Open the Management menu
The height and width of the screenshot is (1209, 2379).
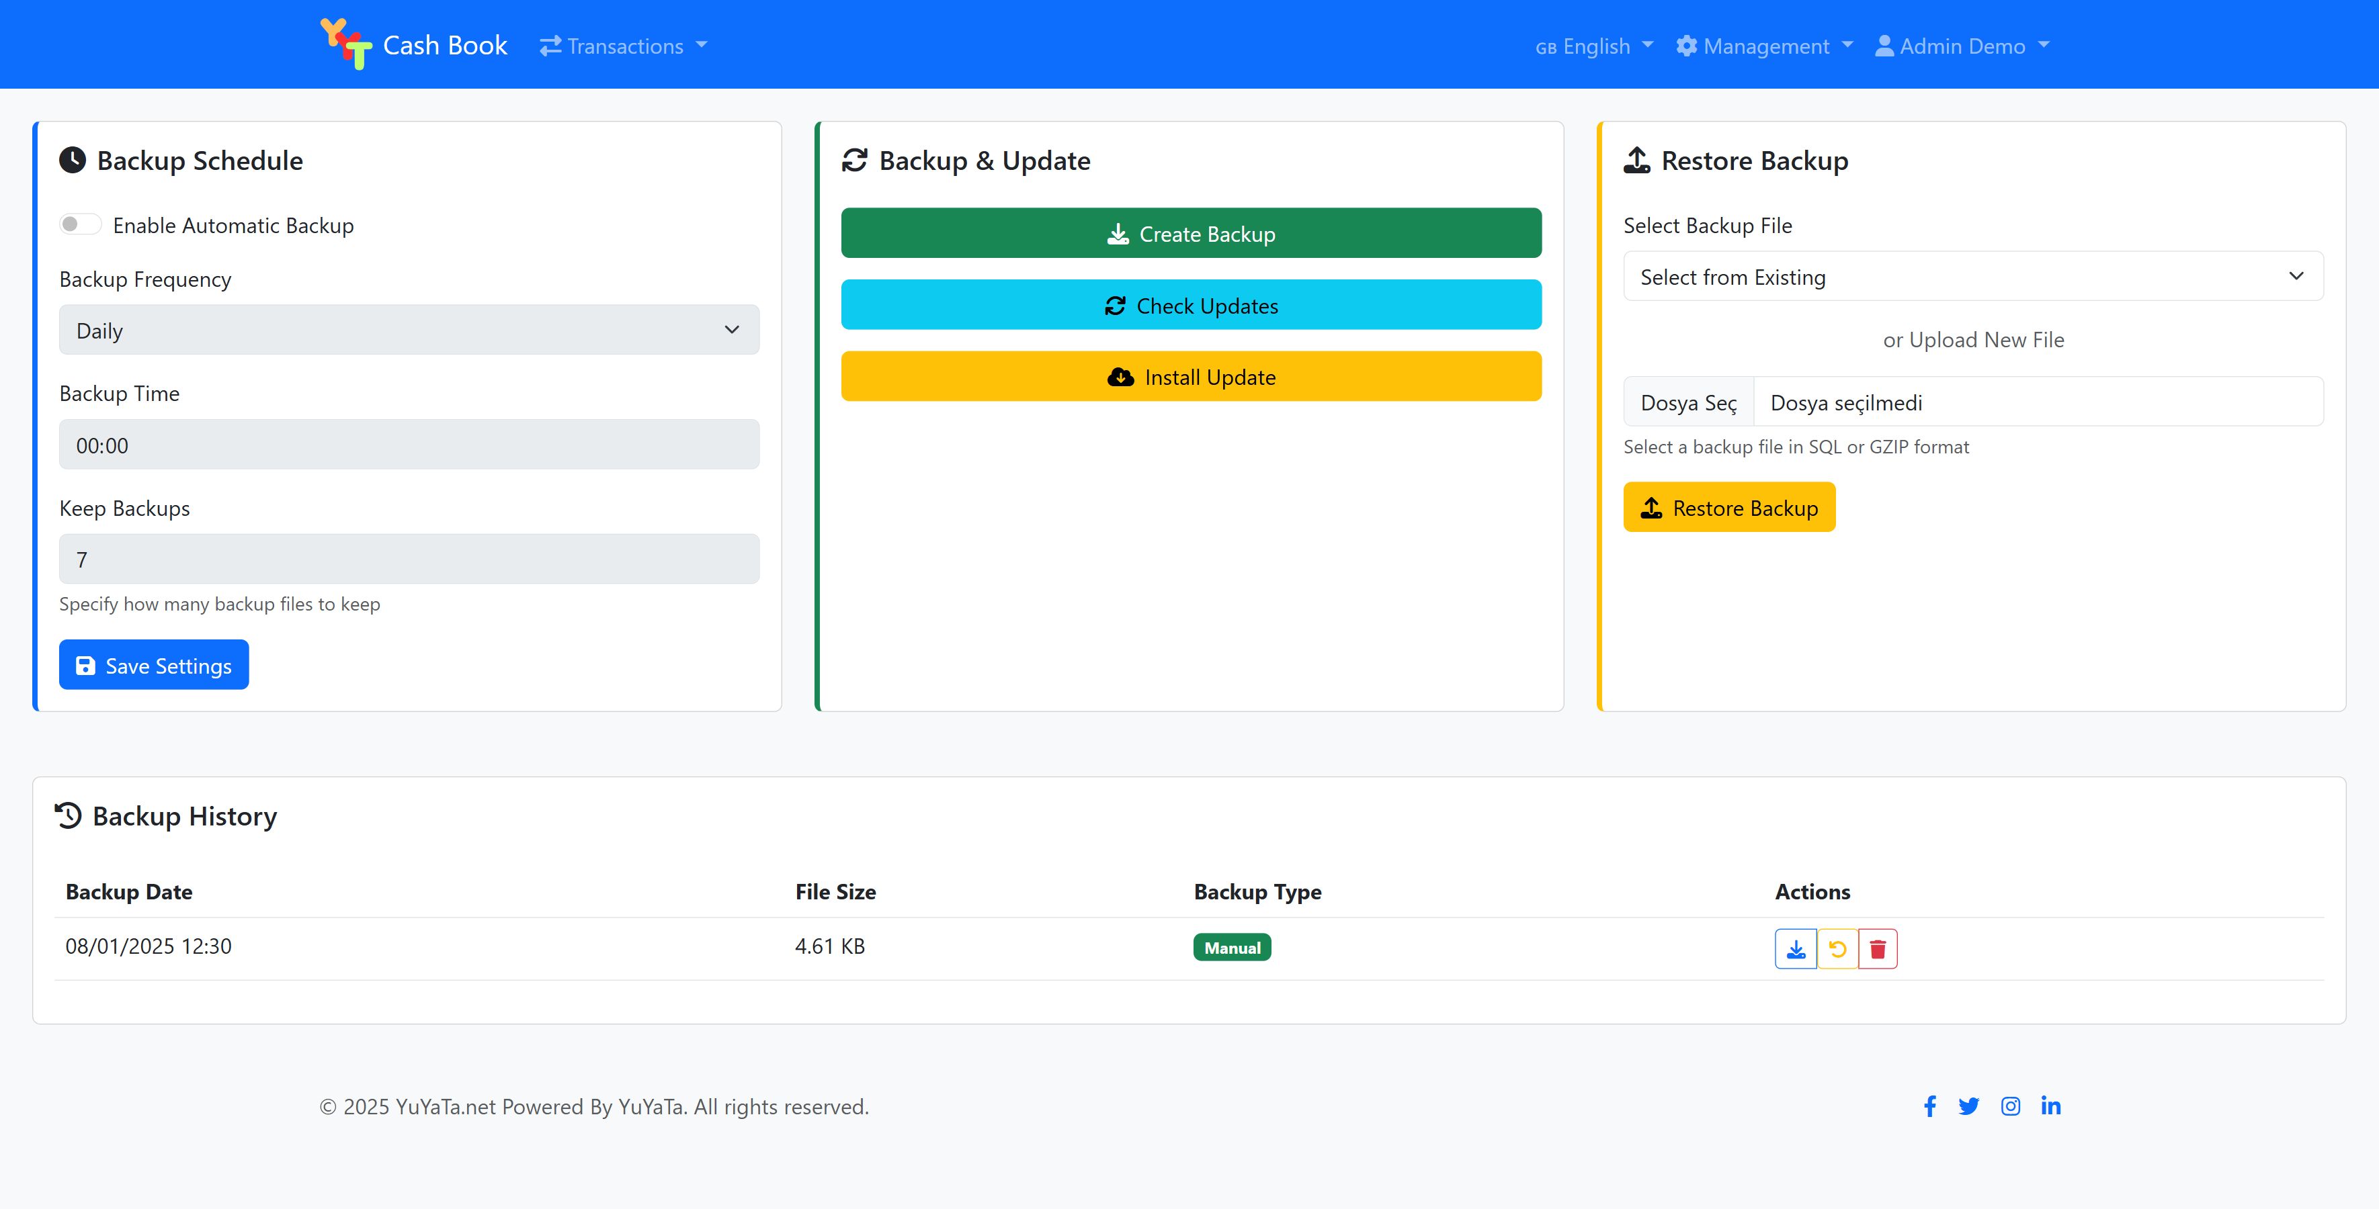pyautogui.click(x=1764, y=46)
